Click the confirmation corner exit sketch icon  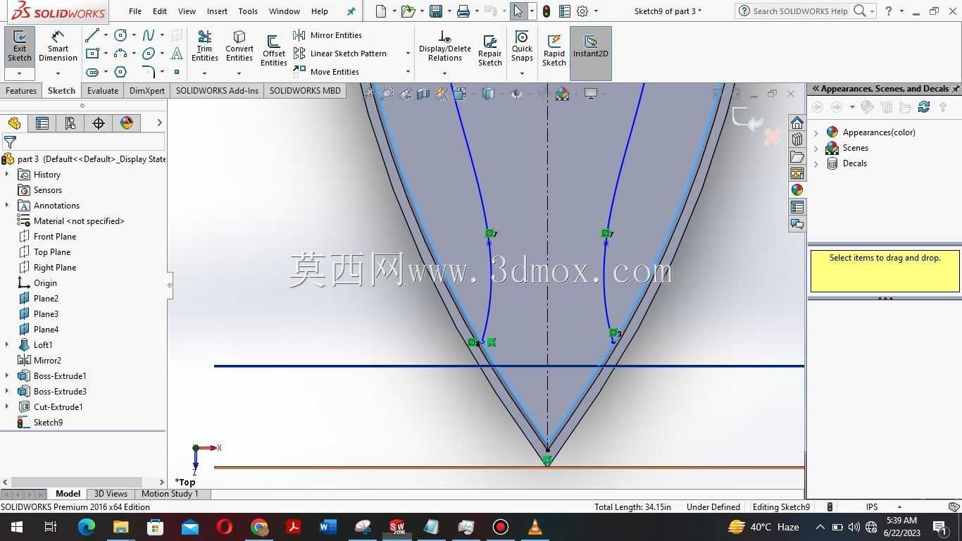click(x=747, y=118)
